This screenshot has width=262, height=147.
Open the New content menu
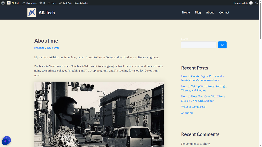pyautogui.click(x=52, y=3)
